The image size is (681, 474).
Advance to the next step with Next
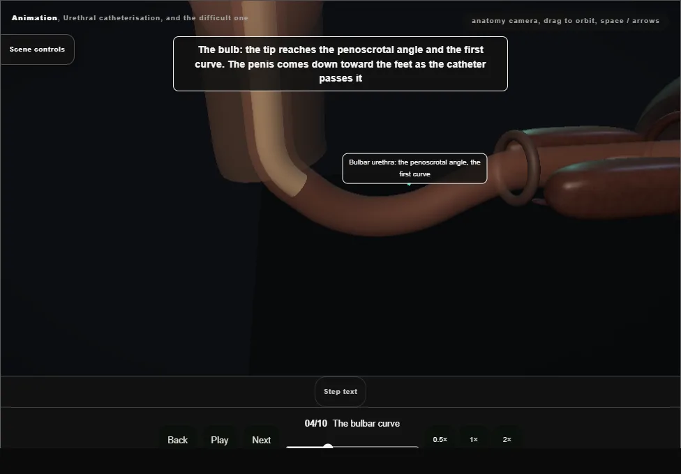point(262,440)
